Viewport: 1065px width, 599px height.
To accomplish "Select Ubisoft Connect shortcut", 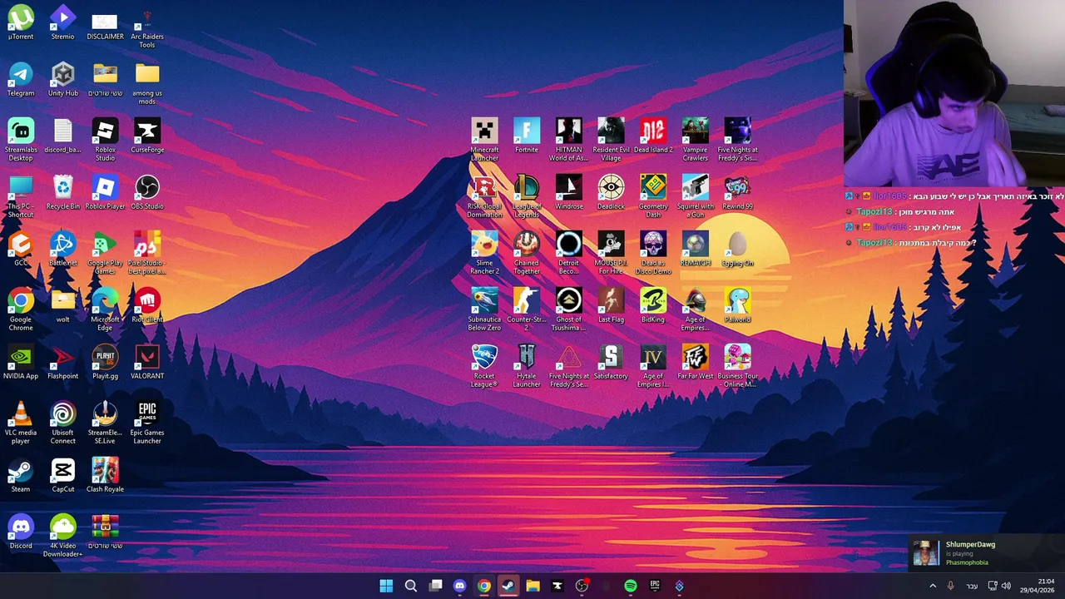I will [62, 423].
